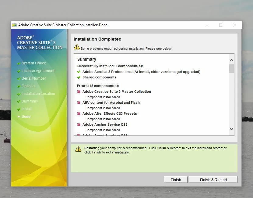Click the scroll up arrow in the Summary list
This screenshot has height=198, width=253.
point(231,60)
